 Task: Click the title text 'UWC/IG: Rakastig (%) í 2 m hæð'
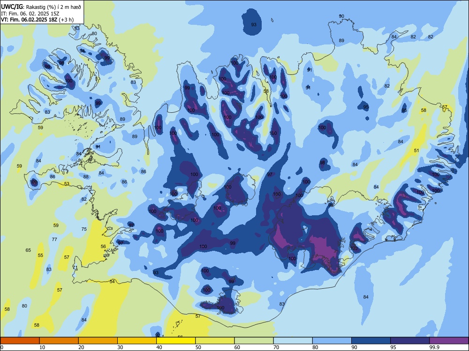(x=41, y=6)
